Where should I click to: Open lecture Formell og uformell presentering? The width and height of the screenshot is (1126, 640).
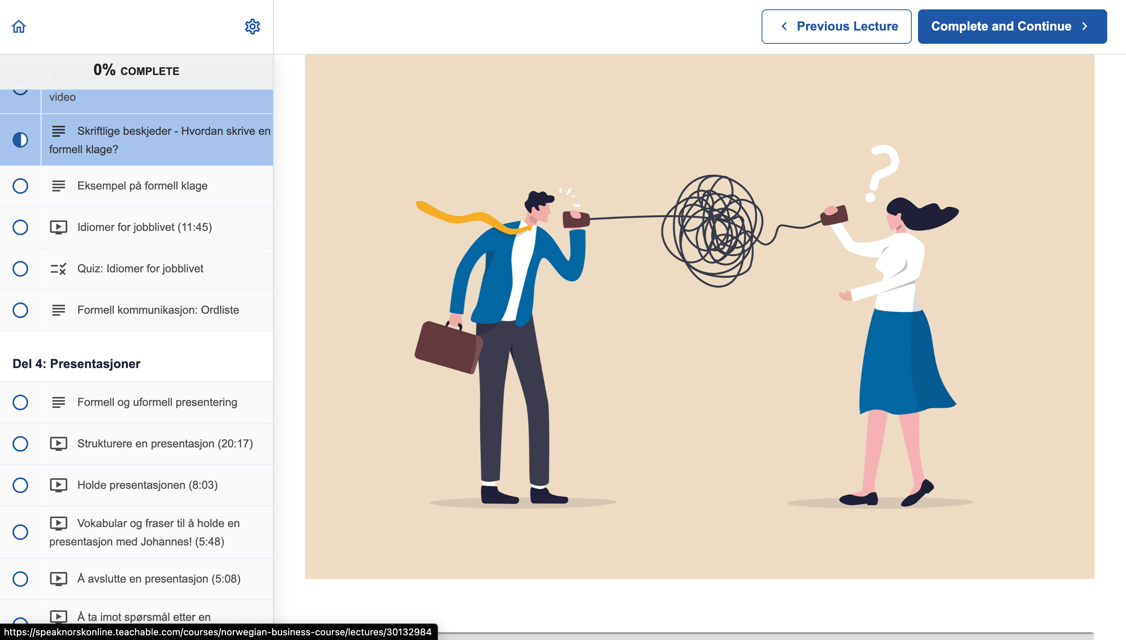coord(136,402)
